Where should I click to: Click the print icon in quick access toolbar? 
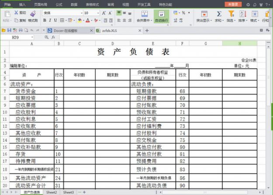click(x=21, y=30)
